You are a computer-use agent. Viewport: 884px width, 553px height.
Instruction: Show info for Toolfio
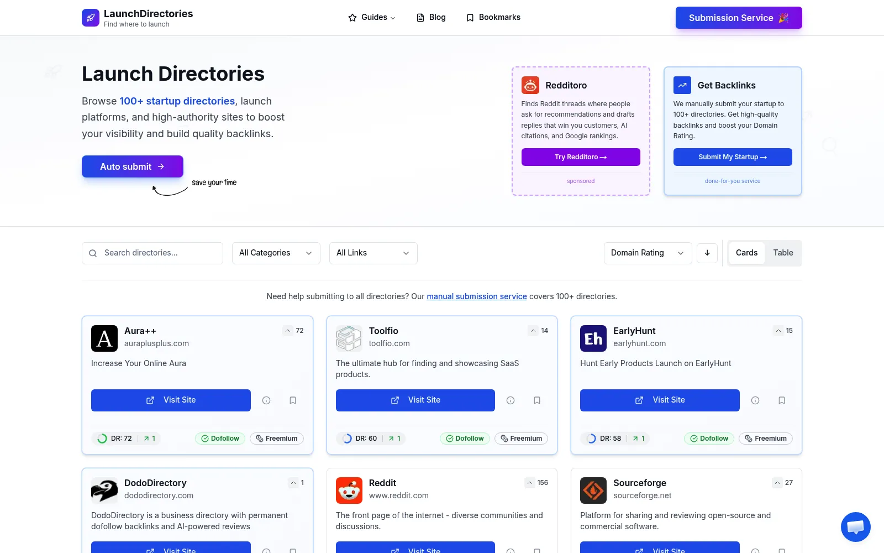(511, 400)
